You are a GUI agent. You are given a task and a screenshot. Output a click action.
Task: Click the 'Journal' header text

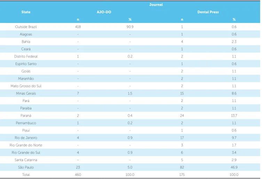156,5
